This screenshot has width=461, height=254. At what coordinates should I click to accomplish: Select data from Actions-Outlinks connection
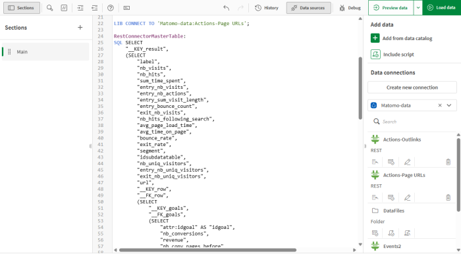[x=391, y=162]
